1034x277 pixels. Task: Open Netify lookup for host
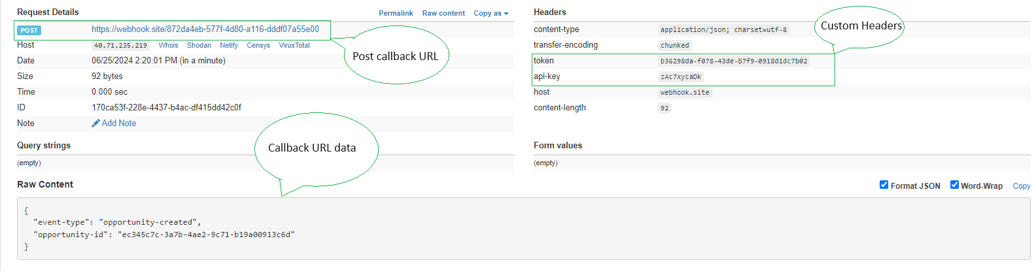[x=229, y=46]
